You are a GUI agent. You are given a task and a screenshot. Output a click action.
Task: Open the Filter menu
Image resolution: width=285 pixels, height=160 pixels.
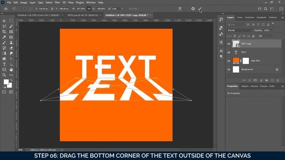tap(57, 3)
